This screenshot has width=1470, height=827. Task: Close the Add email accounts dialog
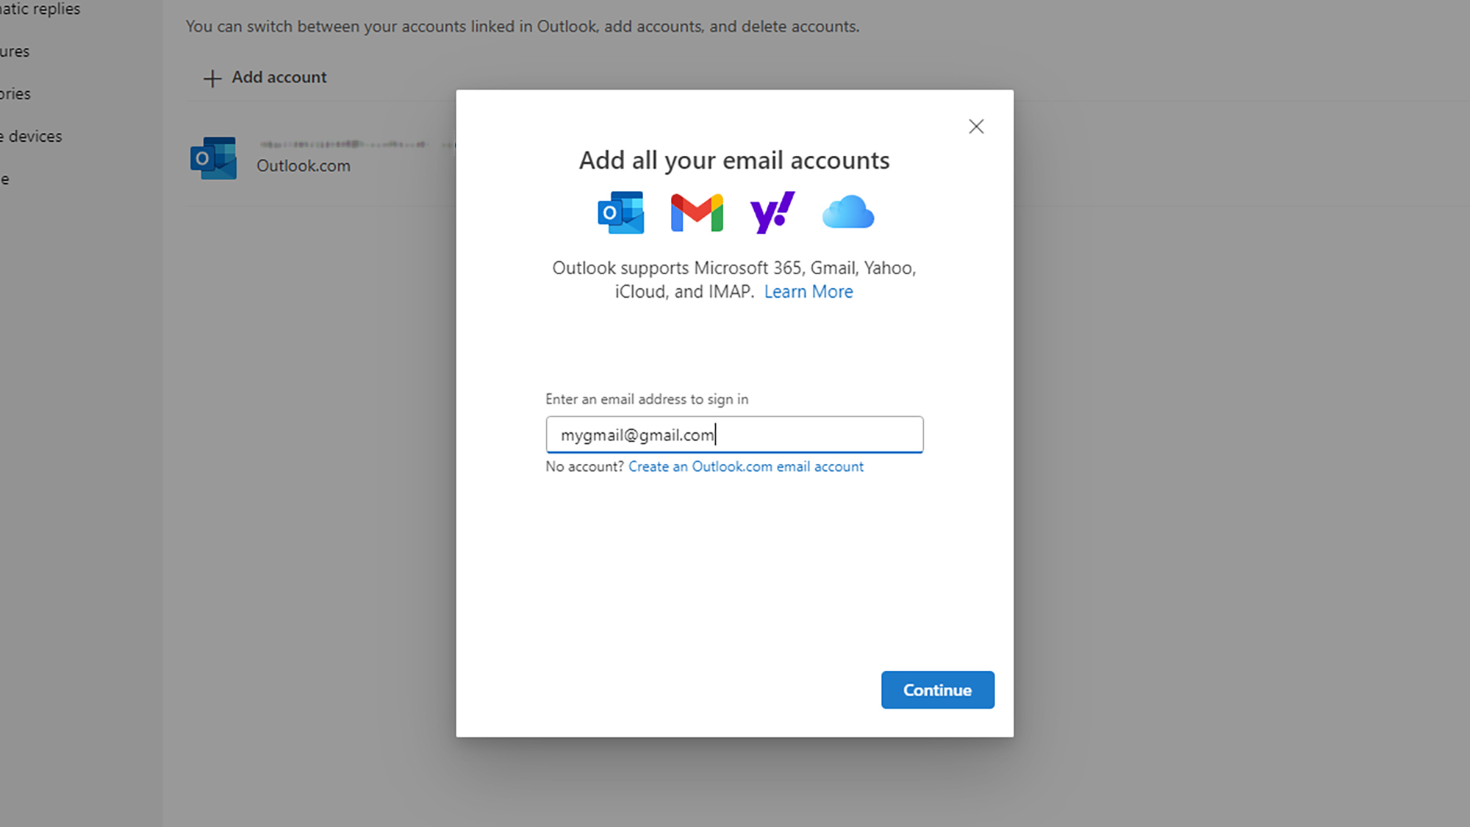(x=976, y=126)
